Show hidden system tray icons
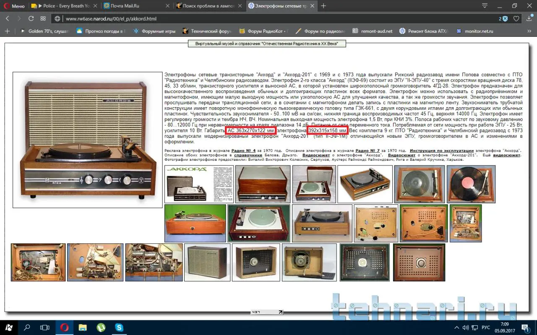Image resolution: width=537 pixels, height=335 pixels. coord(457,327)
